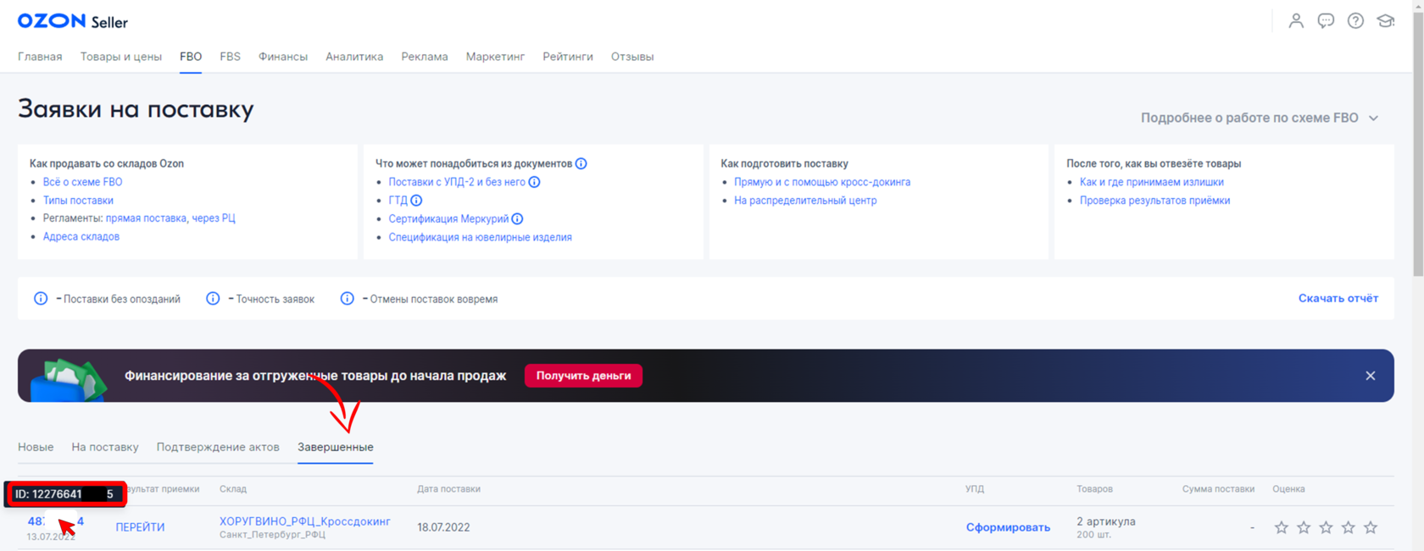
Task: Click the Сумма поставки column header
Action: tap(1218, 489)
